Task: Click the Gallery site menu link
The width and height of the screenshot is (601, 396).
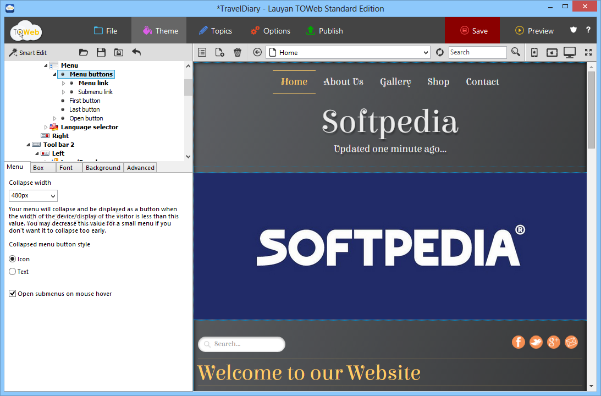Action: pyautogui.click(x=395, y=81)
